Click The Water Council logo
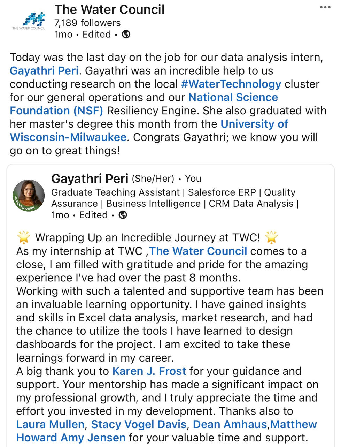 [x=29, y=21]
